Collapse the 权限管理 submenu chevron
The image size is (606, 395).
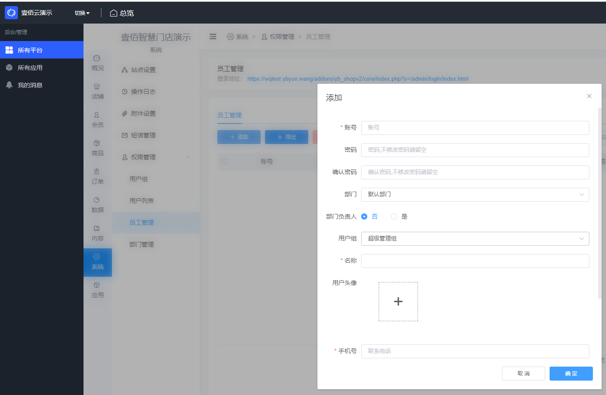188,157
